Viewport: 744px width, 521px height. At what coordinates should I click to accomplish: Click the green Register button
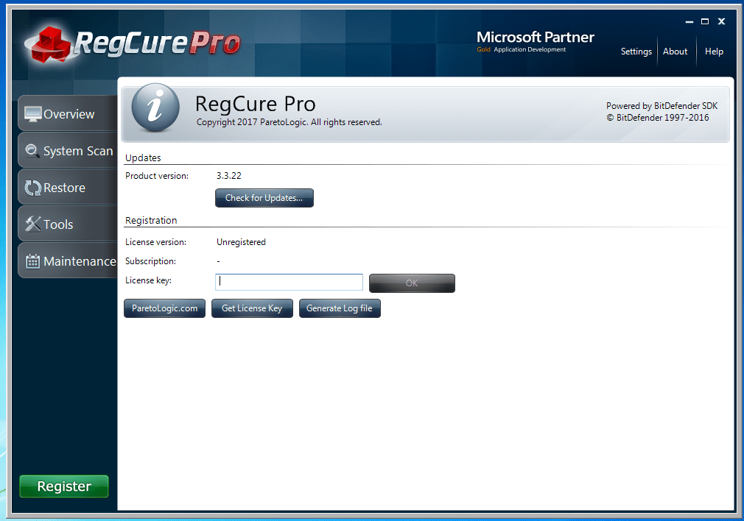click(63, 486)
